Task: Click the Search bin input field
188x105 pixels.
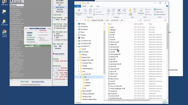Action: click(155, 20)
